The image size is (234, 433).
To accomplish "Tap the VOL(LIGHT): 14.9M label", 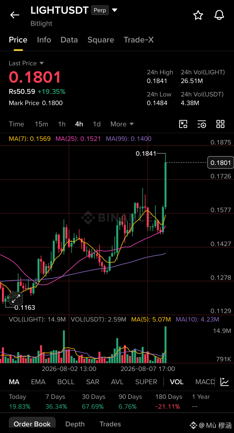I will [x=37, y=320].
